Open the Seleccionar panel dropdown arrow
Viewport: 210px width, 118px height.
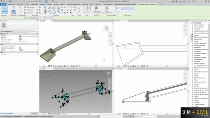8,15
